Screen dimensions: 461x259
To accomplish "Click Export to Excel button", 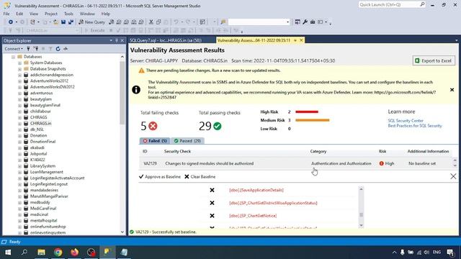I will click(x=434, y=60).
